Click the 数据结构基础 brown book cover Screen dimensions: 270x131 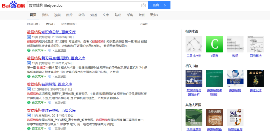click(x=214, y=118)
